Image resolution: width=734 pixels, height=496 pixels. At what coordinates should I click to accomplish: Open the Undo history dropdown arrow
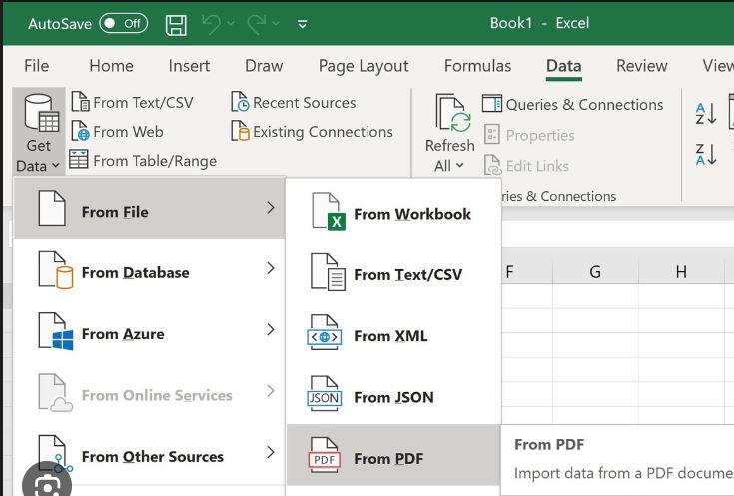coord(231,23)
